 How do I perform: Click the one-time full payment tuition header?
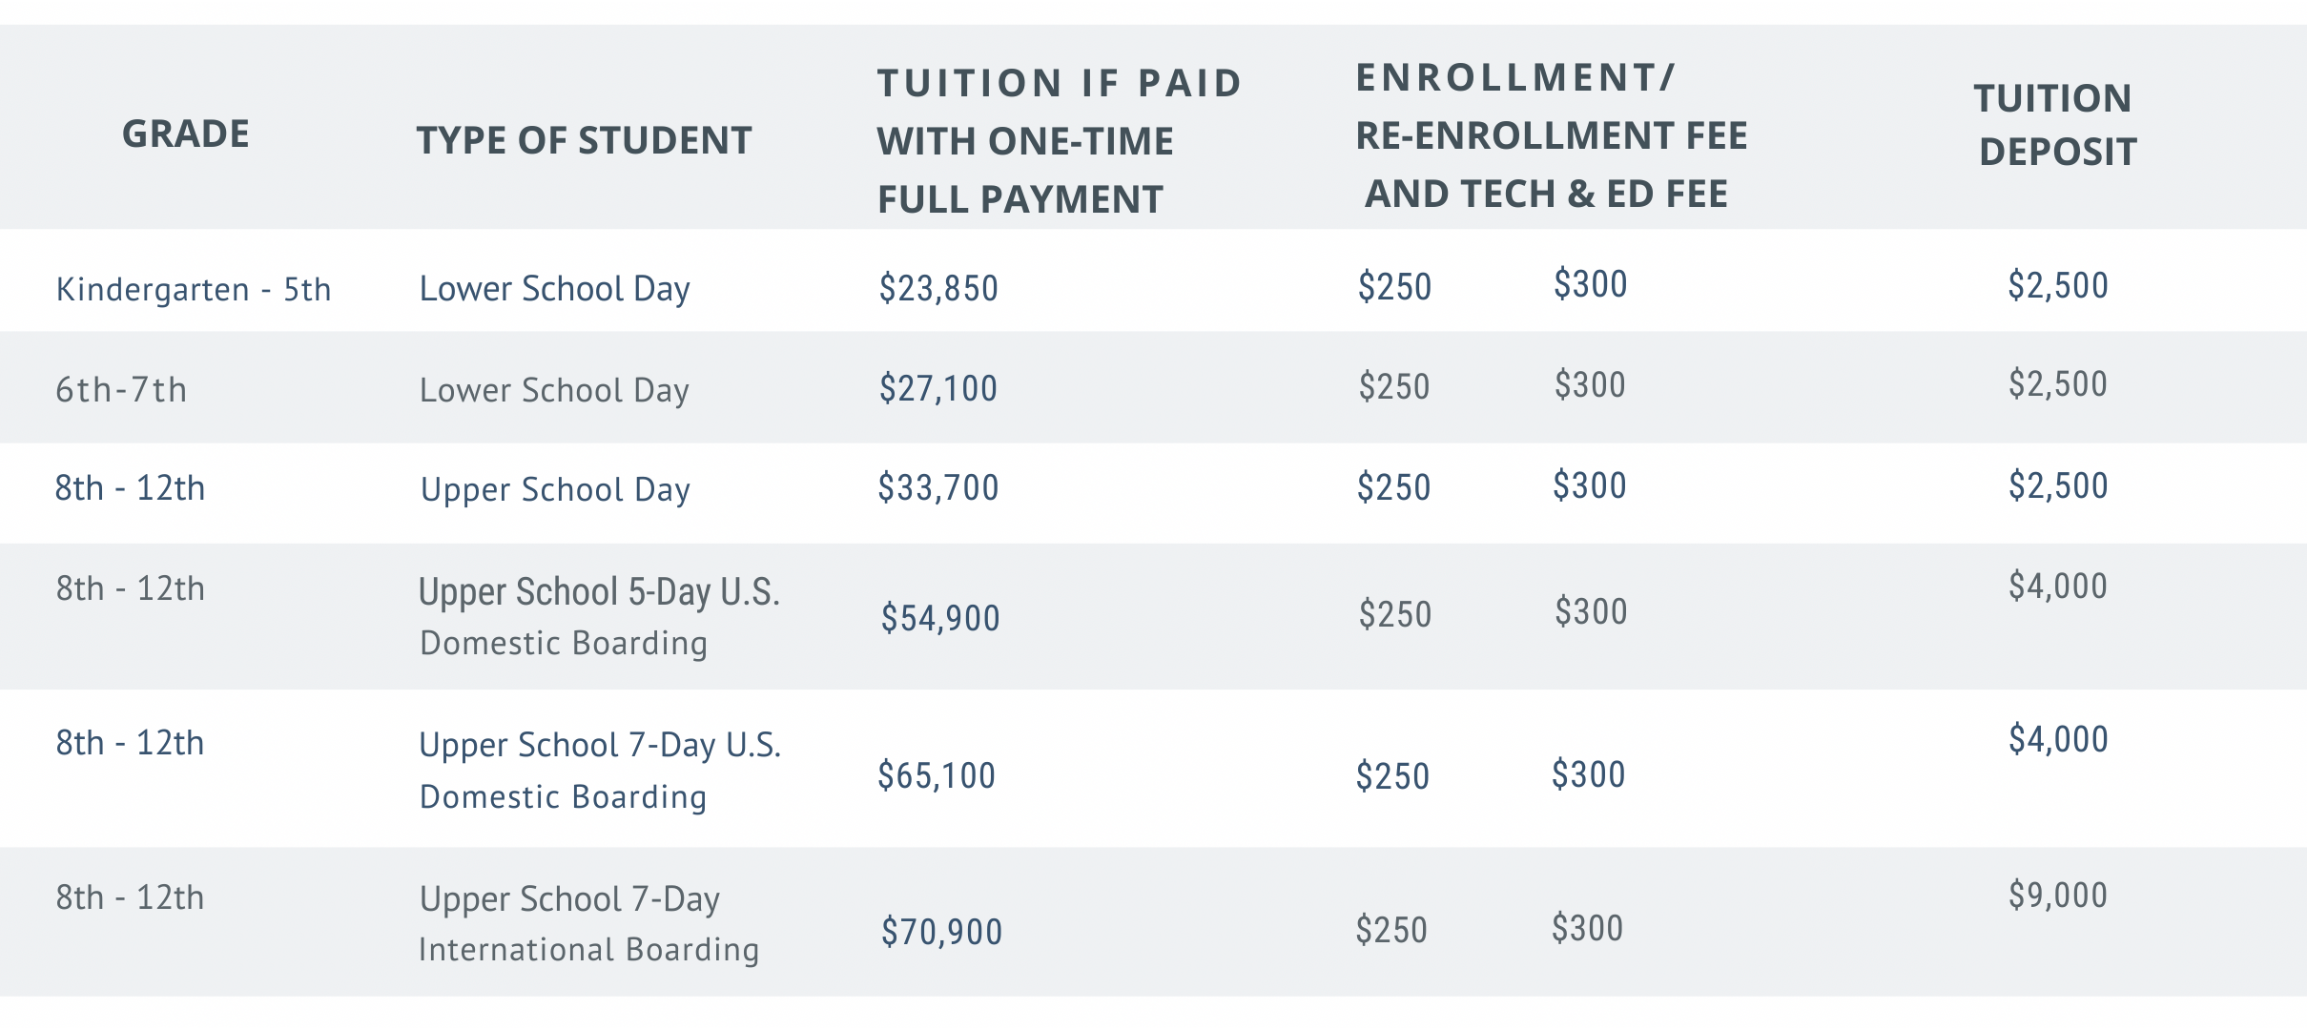coord(1059,141)
